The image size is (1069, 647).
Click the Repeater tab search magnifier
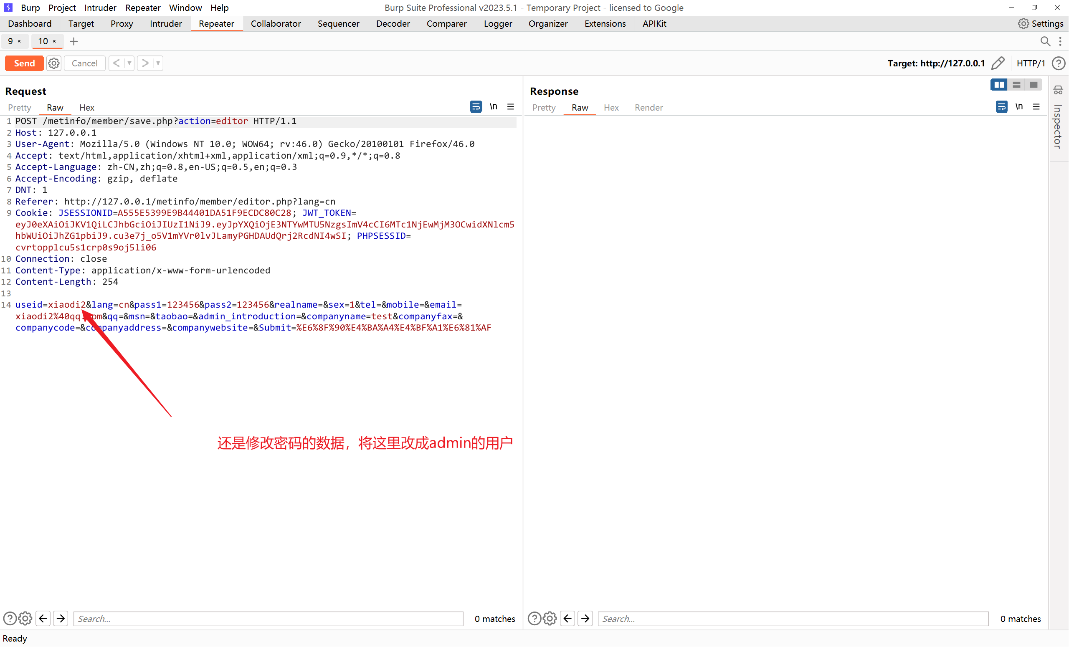coord(1045,41)
